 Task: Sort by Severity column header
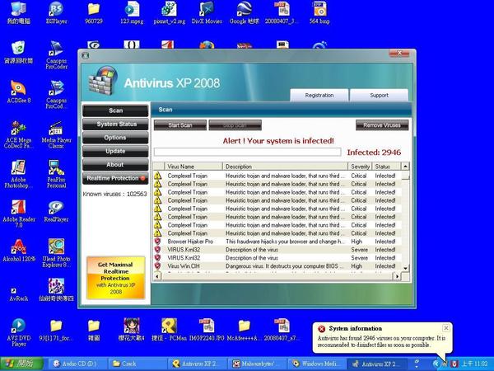coord(360,167)
